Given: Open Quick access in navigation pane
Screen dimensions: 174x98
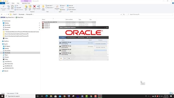Looking at the screenshot, I should point(7,21).
